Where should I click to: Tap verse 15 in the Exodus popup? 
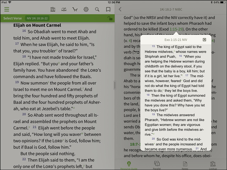click(x=153, y=46)
